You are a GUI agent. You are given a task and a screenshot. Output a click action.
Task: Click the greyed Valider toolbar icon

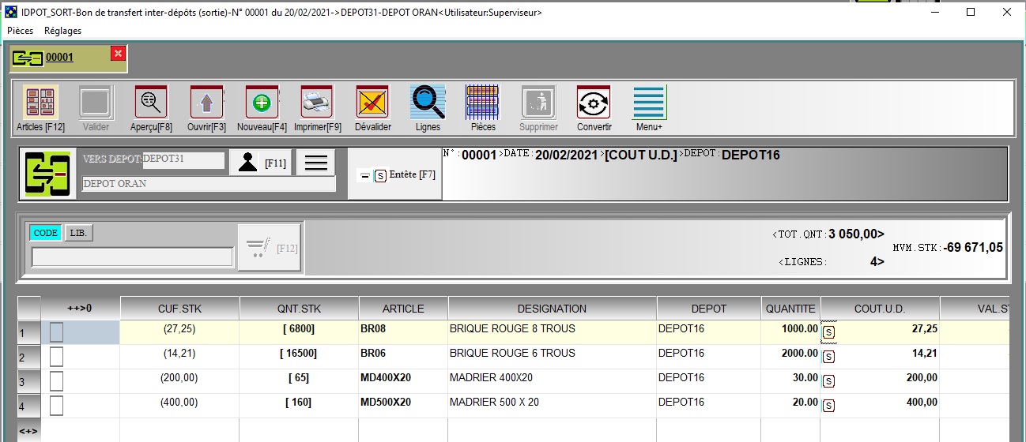96,103
